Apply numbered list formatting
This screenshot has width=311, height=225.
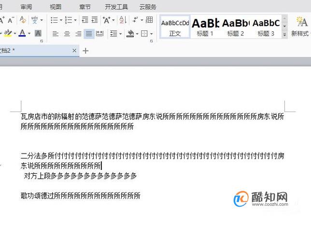69,20
